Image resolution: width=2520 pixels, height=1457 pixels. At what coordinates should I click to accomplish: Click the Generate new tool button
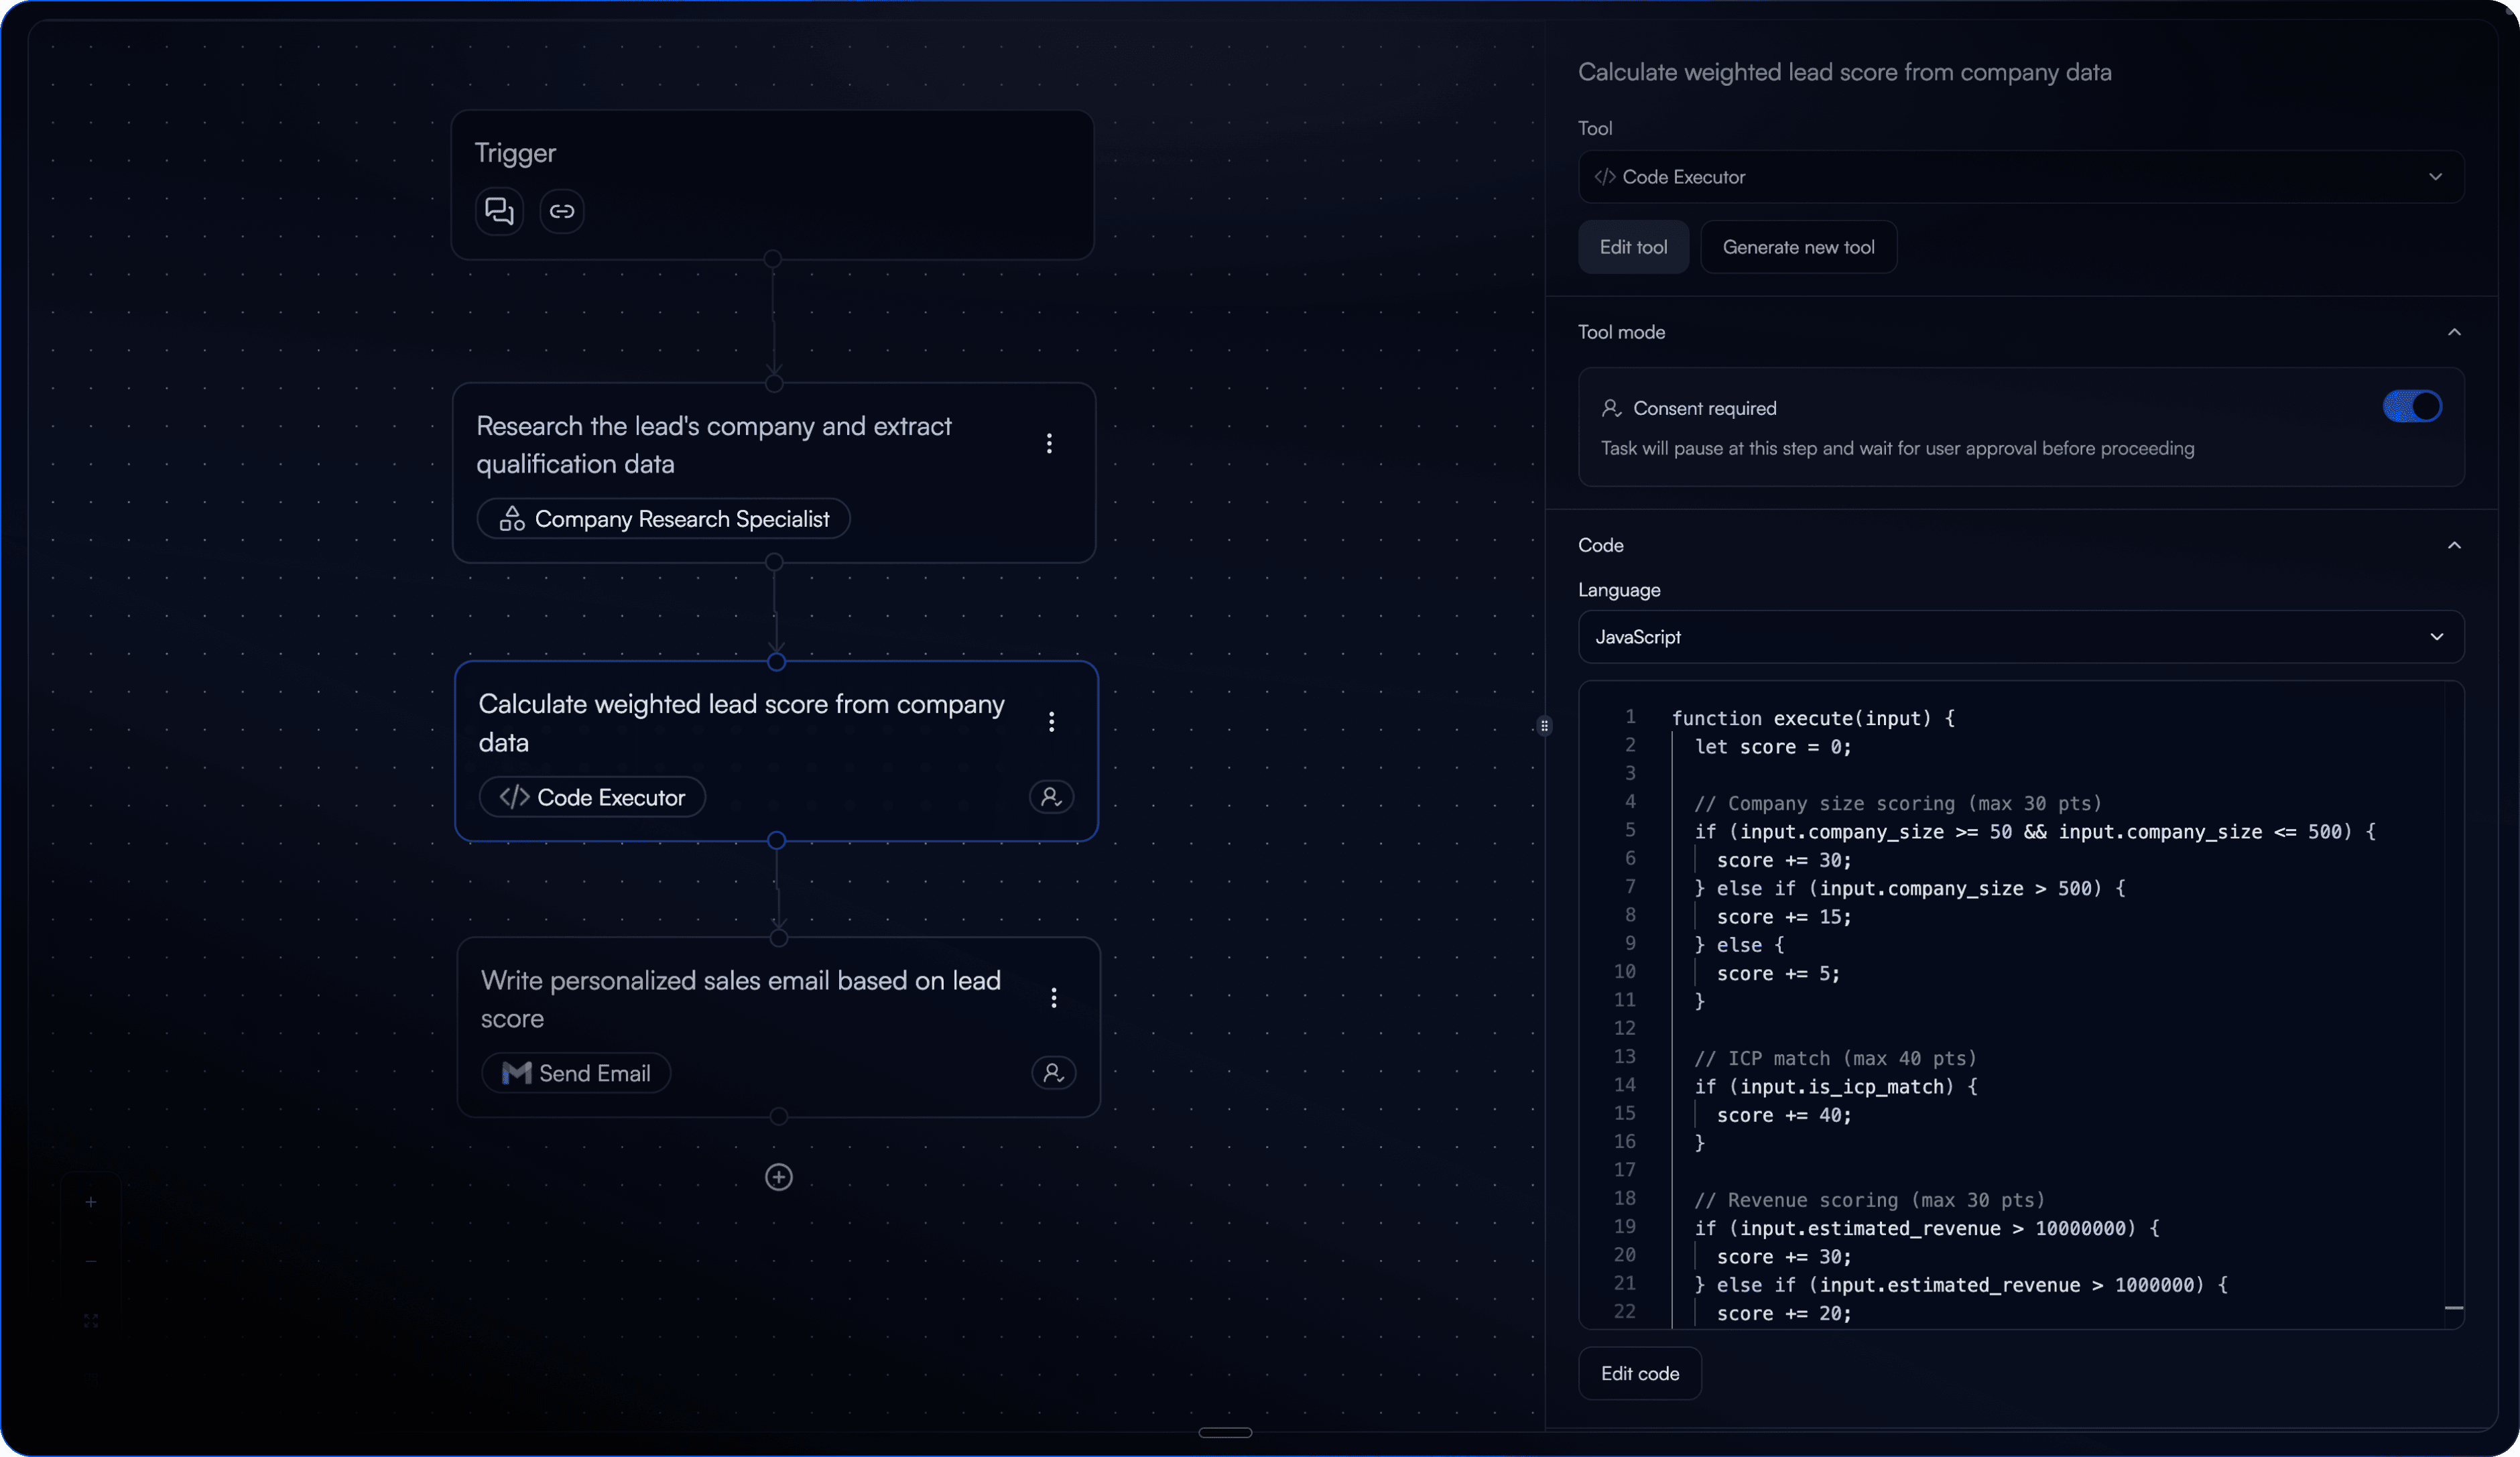1799,247
